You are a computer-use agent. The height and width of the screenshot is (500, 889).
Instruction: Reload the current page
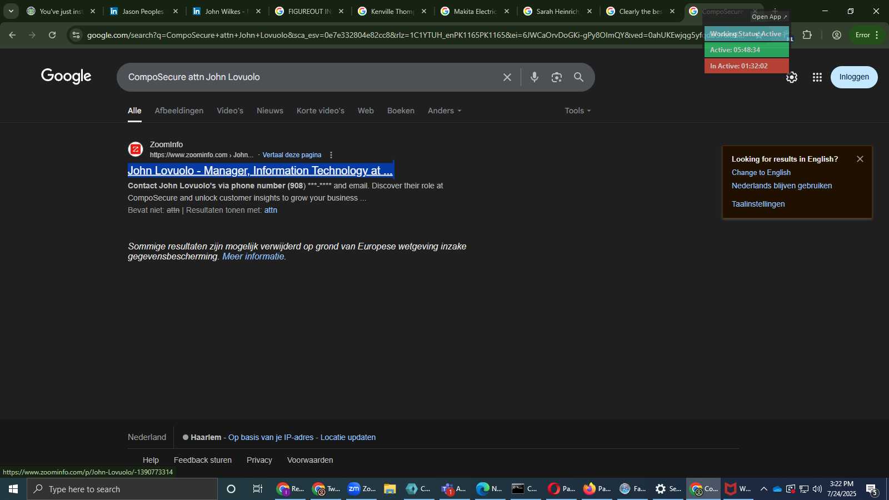point(52,35)
